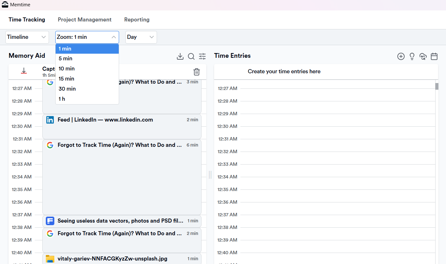
Task: Open the export download icon in Memory Aid
Action: click(180, 56)
